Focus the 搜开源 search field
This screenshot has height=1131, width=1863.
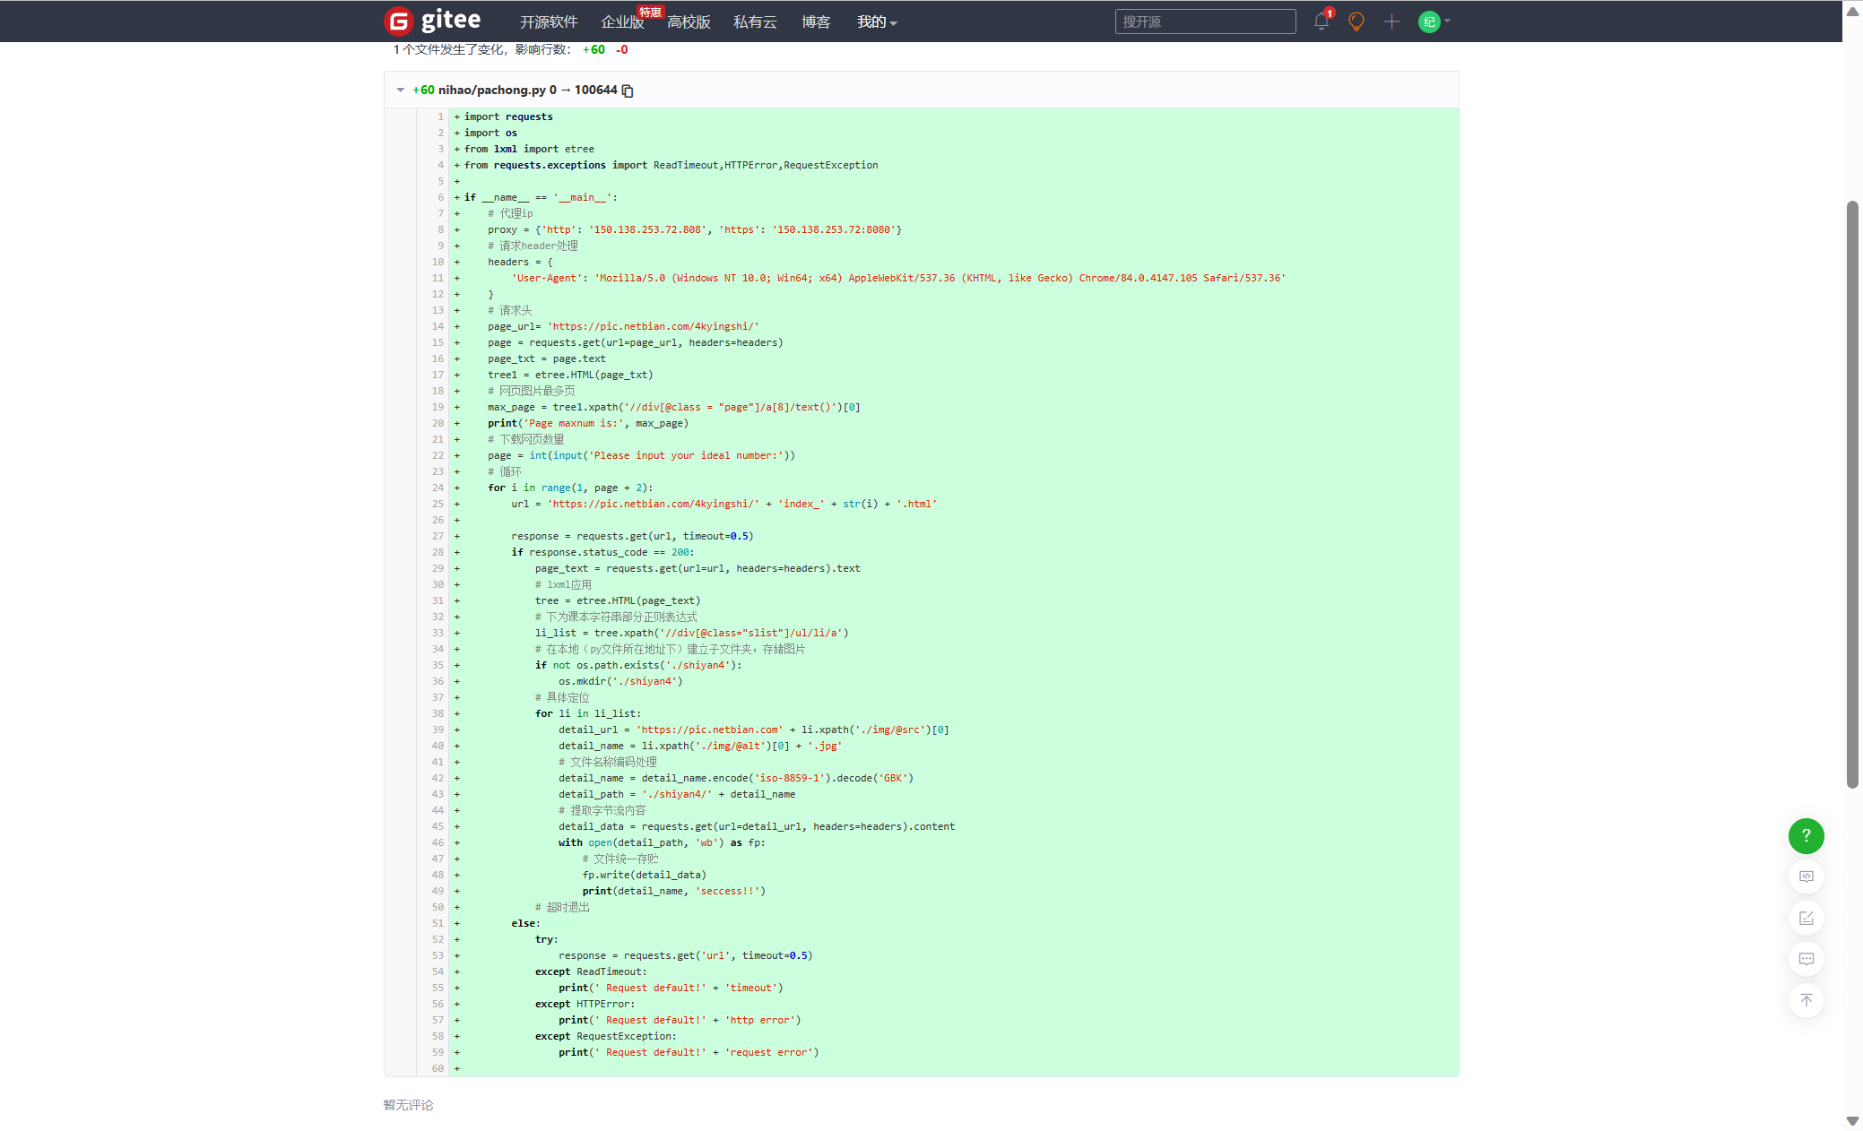(x=1204, y=22)
